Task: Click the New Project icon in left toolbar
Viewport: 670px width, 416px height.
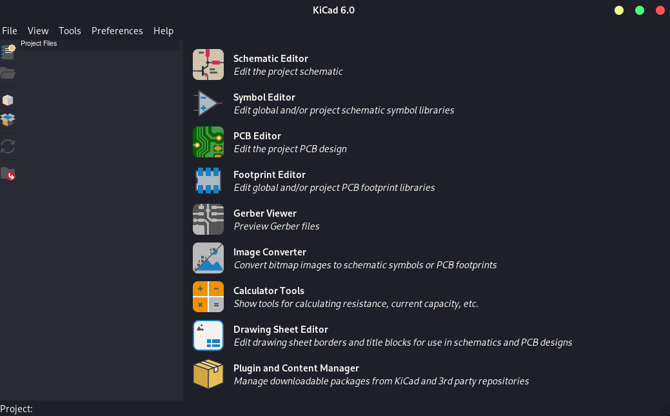Action: [8, 52]
